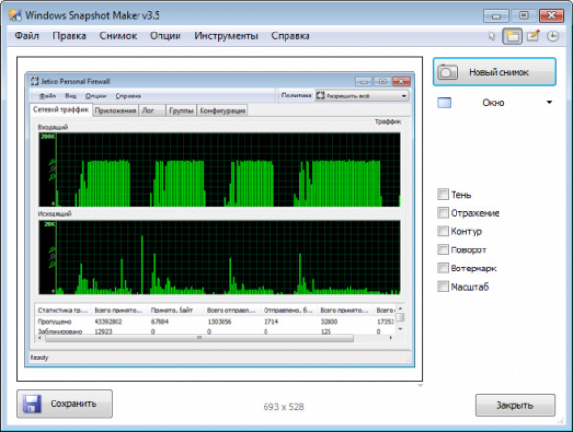The image size is (573, 432).
Task: Enable the Тень checkbox
Action: pyautogui.click(x=443, y=194)
